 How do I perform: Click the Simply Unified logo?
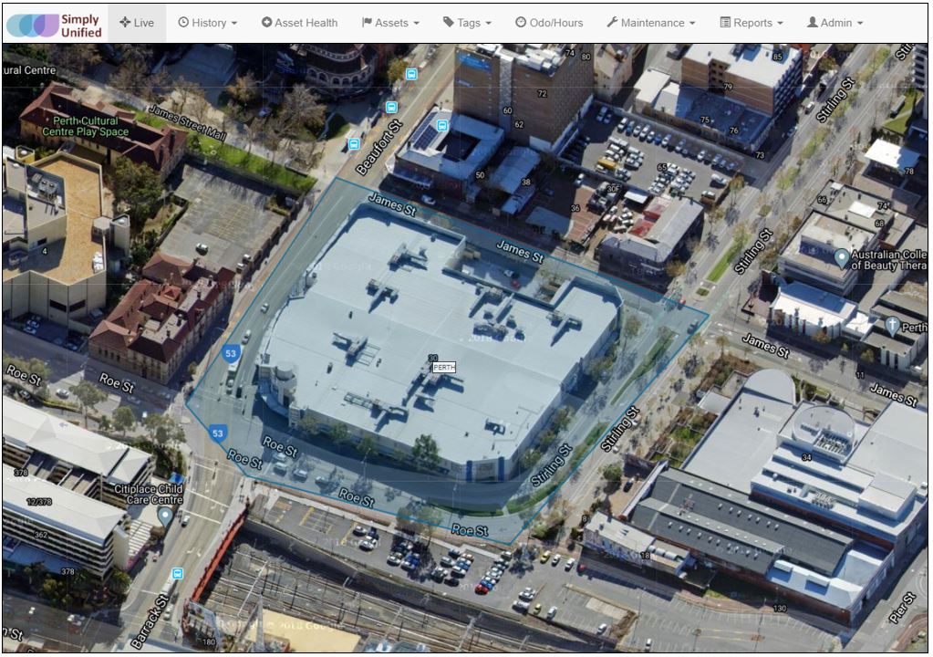pyautogui.click(x=54, y=25)
